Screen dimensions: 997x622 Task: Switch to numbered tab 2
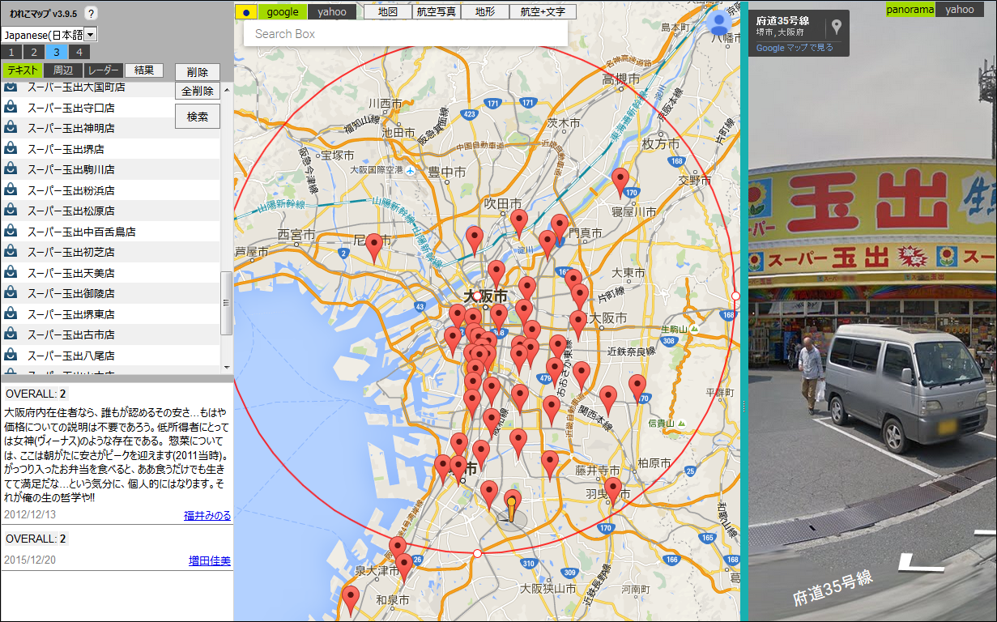point(34,52)
